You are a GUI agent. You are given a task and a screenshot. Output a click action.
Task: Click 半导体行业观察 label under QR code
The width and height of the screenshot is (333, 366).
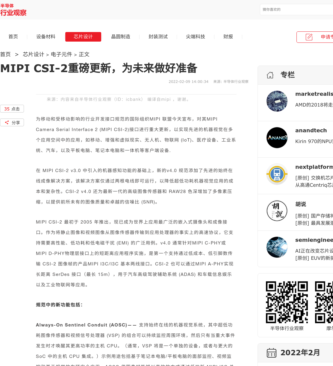click(x=287, y=329)
